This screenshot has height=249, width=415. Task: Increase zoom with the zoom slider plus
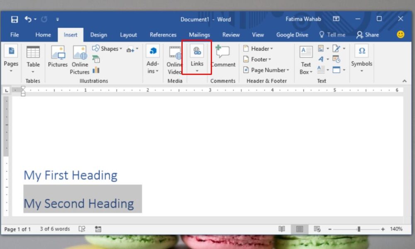point(382,229)
